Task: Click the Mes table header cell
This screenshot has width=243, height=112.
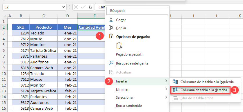Action: click(67, 27)
